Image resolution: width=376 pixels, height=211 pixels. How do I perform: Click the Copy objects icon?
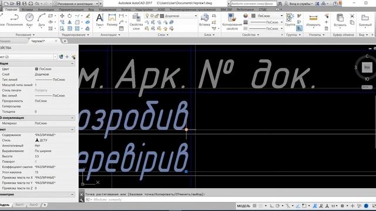tap(62, 22)
